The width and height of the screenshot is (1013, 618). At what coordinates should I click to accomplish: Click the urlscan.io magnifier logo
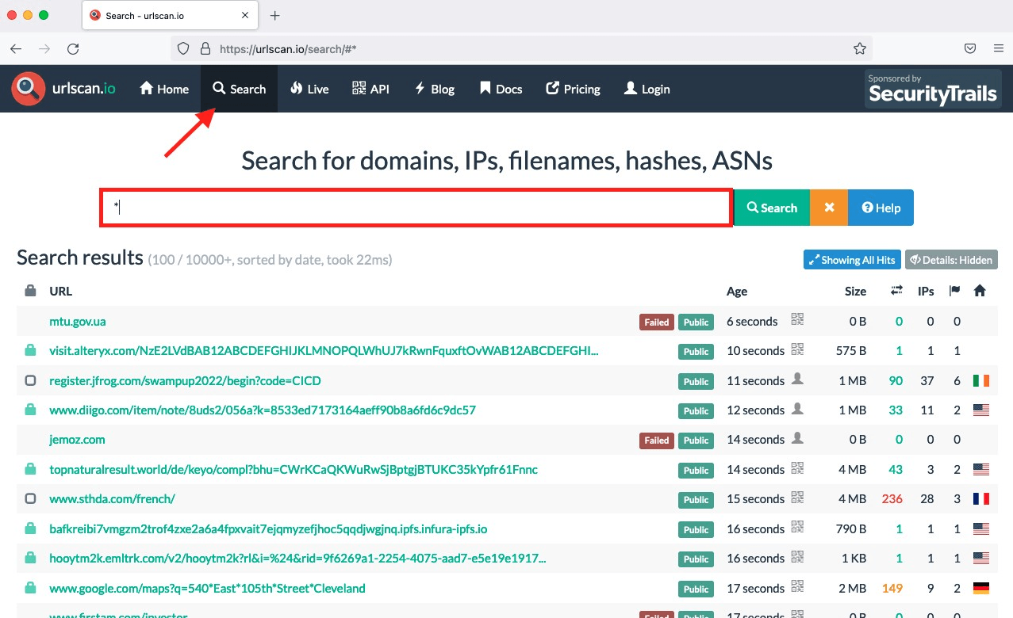[29, 89]
